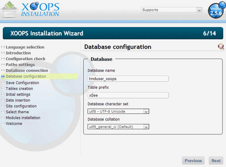Click Data insertion step text
226x167 pixels.
[x=18, y=100]
